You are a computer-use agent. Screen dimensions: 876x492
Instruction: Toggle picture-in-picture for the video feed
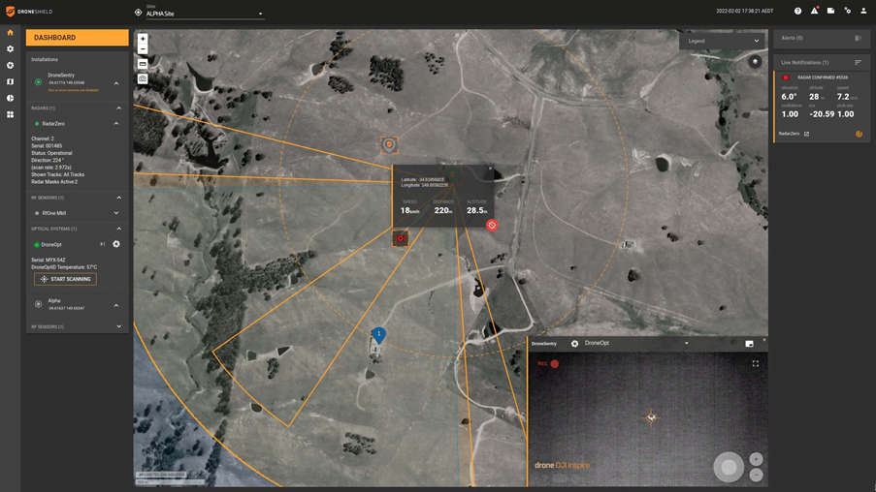[749, 344]
